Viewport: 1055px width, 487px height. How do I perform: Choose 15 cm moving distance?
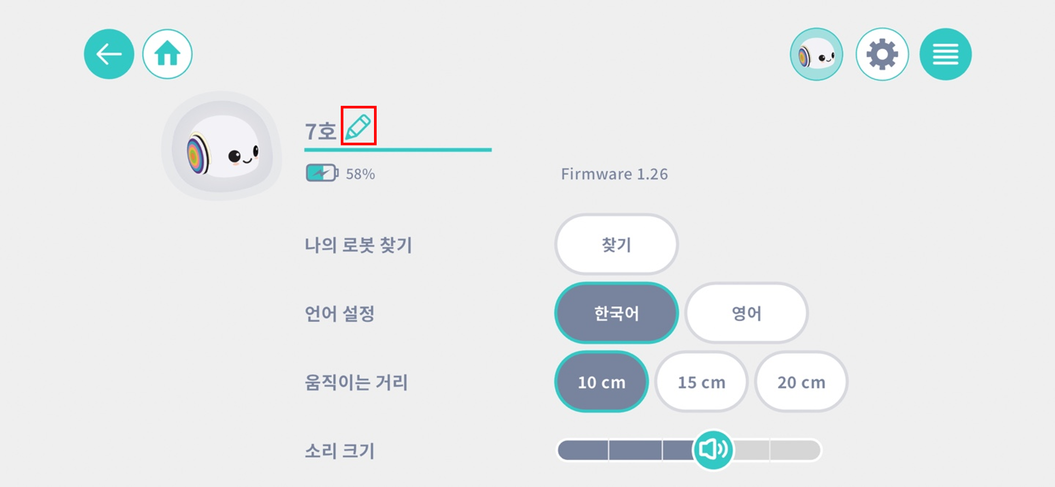tap(701, 382)
